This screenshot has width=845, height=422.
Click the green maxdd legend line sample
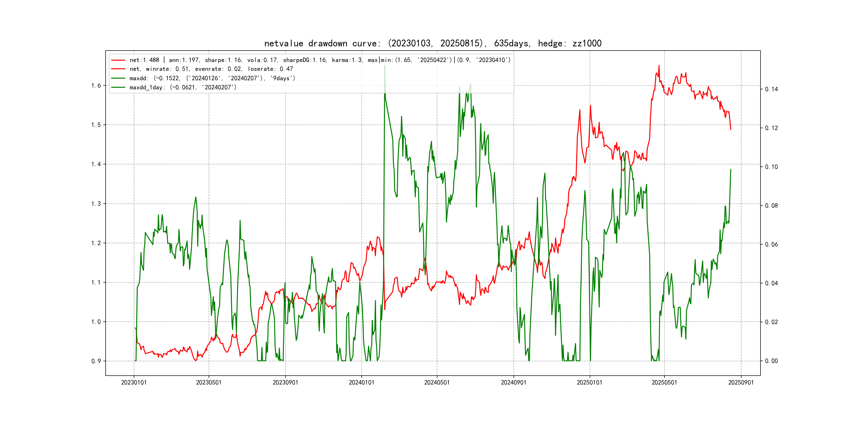click(118, 78)
